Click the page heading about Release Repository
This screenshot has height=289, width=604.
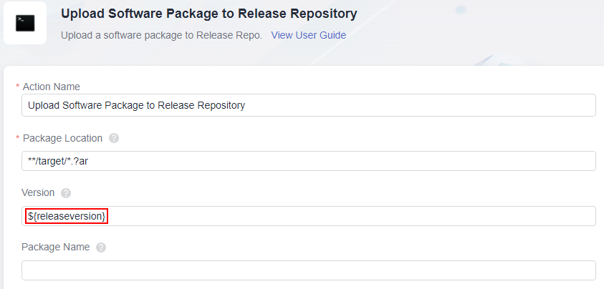pos(208,14)
